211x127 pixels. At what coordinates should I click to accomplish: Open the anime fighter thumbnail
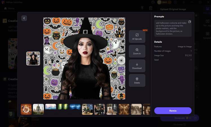coord(87,109)
